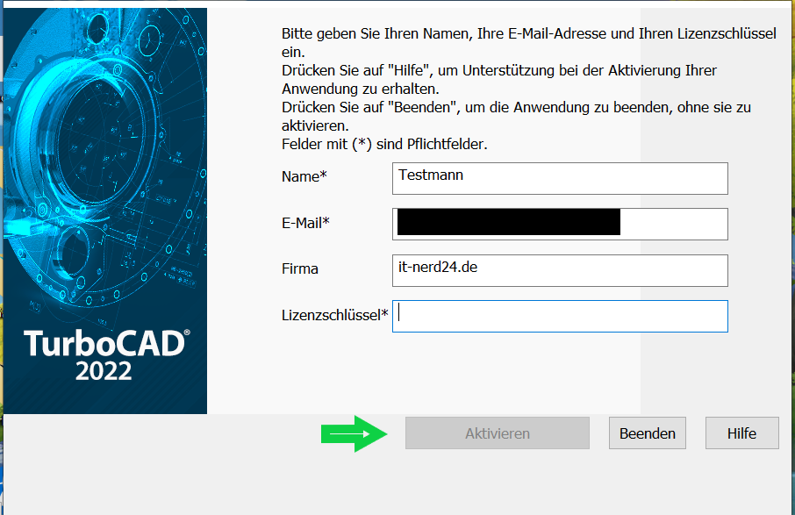This screenshot has height=515, width=795.
Task: Click Beenden to quit the application
Action: click(648, 433)
